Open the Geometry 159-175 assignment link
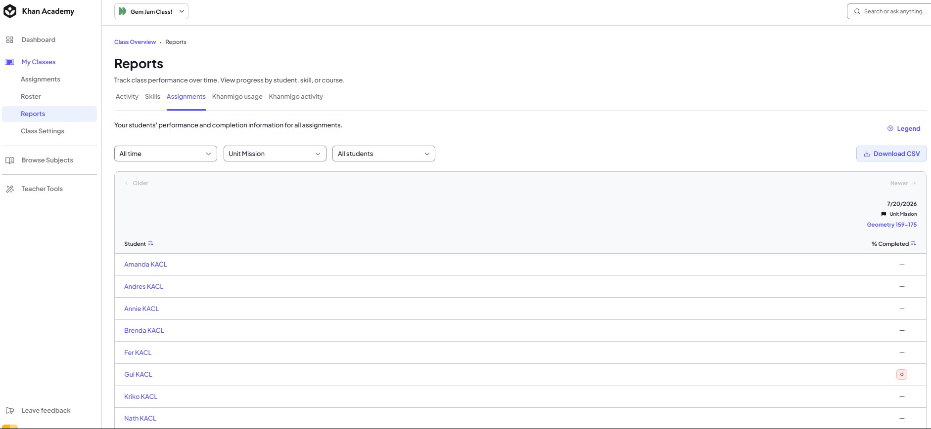Viewport: 931px width, 429px height. click(892, 225)
